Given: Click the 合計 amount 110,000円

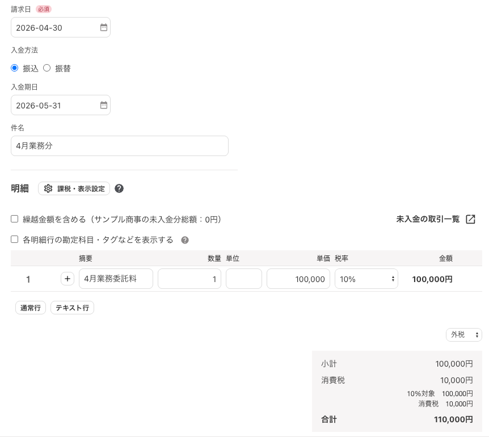Looking at the screenshot, I should coord(453,419).
